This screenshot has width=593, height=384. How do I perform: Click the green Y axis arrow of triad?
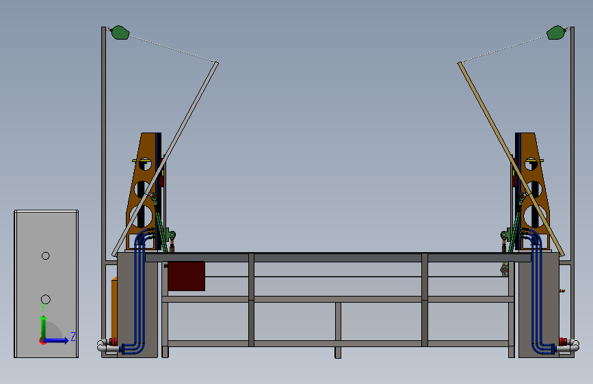[x=44, y=327]
